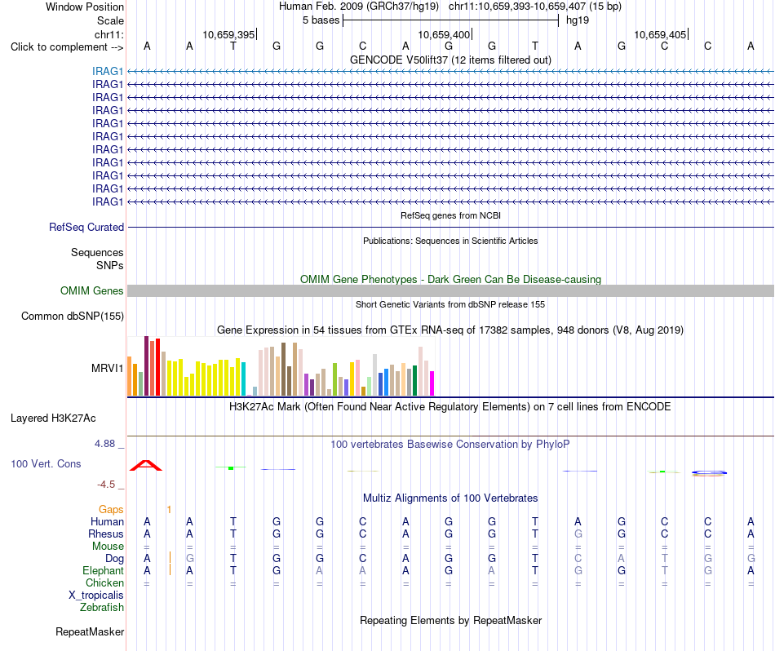Image resolution: width=775 pixels, height=651 pixels.
Task: Click the Common dbSNP(155) track label
Action: 72,317
